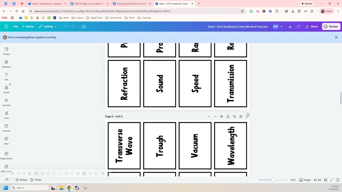Add a page after Page 6
The image size is (342, 192).
click(247, 116)
